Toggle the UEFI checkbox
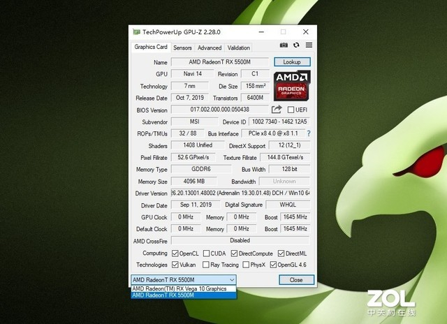 (291, 110)
